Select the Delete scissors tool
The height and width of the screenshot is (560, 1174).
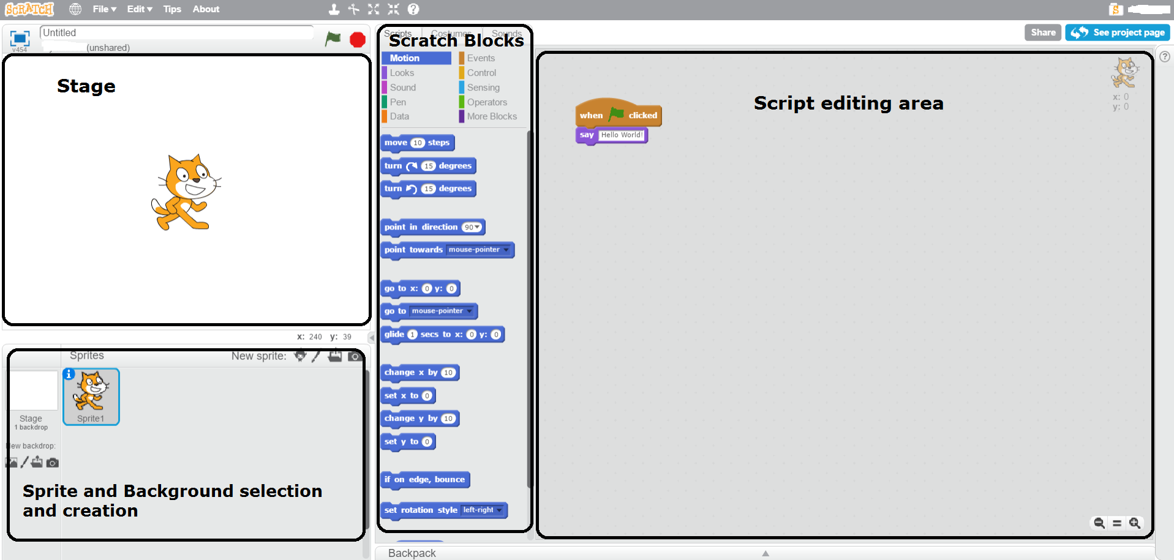(354, 9)
